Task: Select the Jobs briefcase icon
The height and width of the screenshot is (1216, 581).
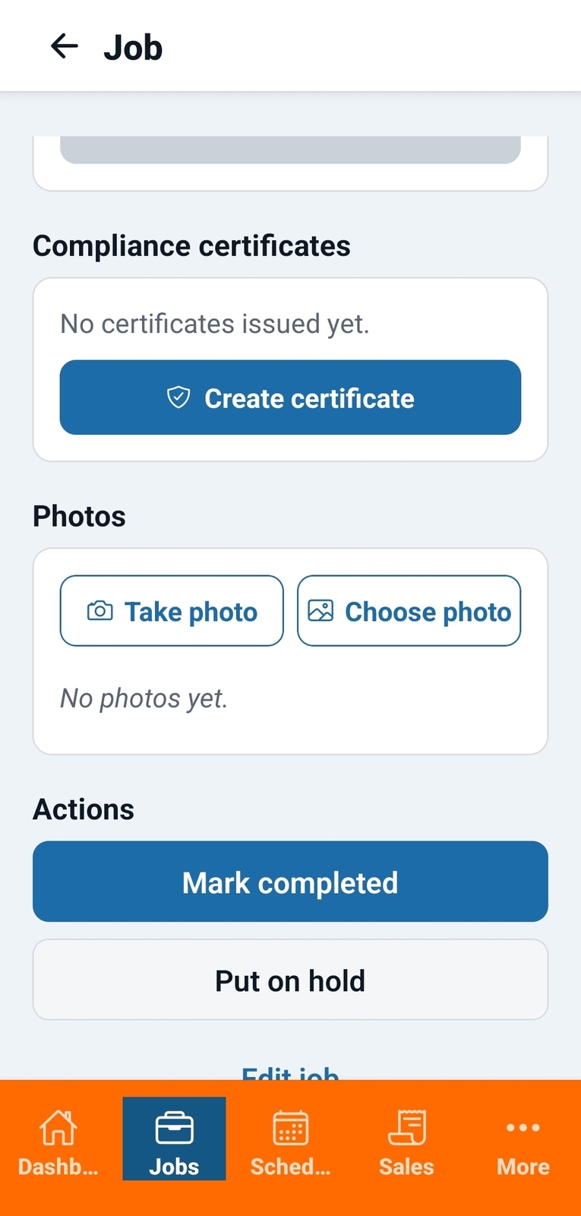Action: pyautogui.click(x=174, y=1128)
